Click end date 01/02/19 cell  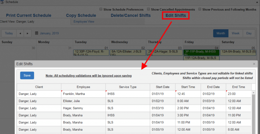(213, 94)
